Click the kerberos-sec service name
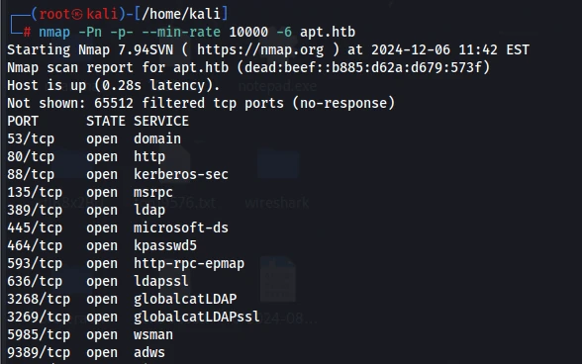This screenshot has height=364, width=582. 181,174
